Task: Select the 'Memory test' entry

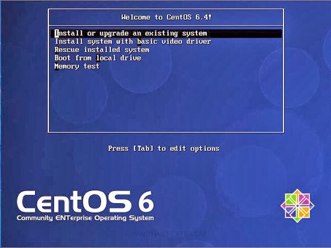Action: [x=77, y=66]
